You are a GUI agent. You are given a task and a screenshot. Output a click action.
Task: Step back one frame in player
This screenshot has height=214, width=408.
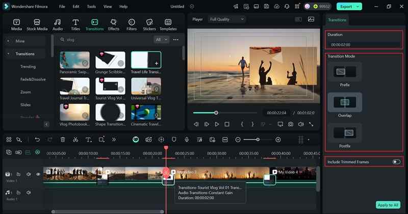click(x=196, y=124)
